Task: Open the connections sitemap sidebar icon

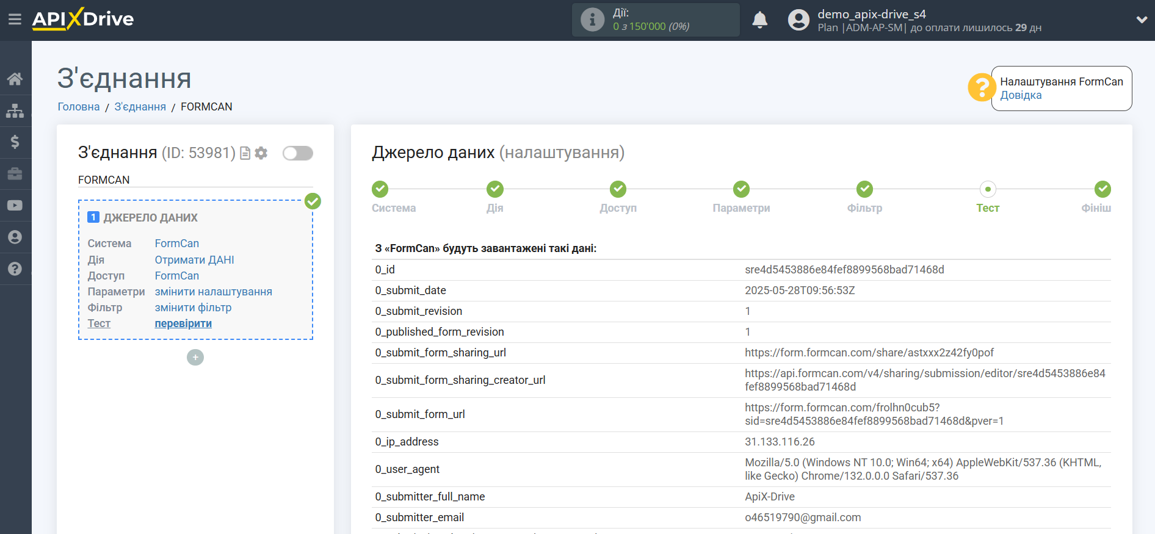Action: 15,110
